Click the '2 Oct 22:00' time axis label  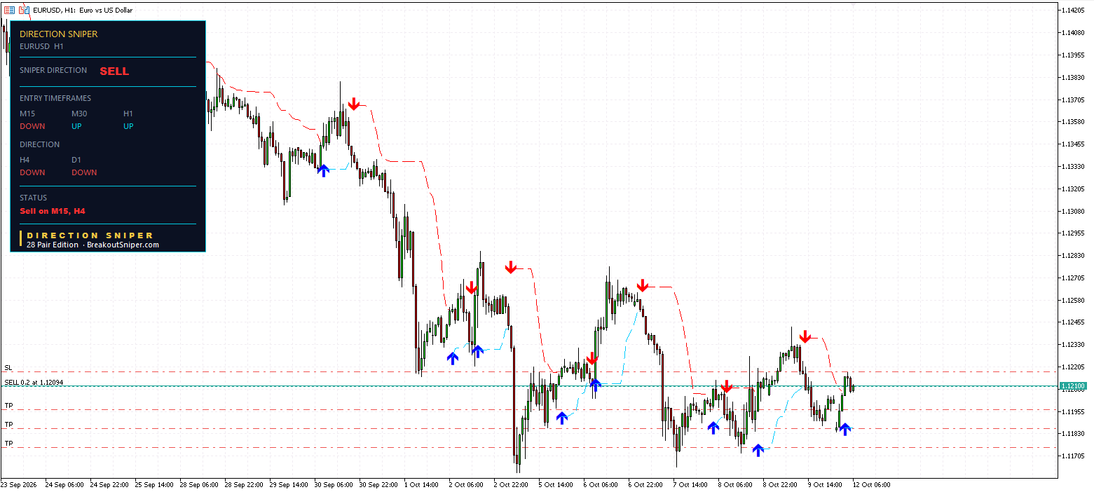(511, 484)
